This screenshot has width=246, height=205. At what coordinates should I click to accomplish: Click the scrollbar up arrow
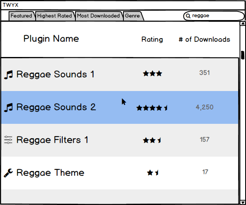coord(243,23)
